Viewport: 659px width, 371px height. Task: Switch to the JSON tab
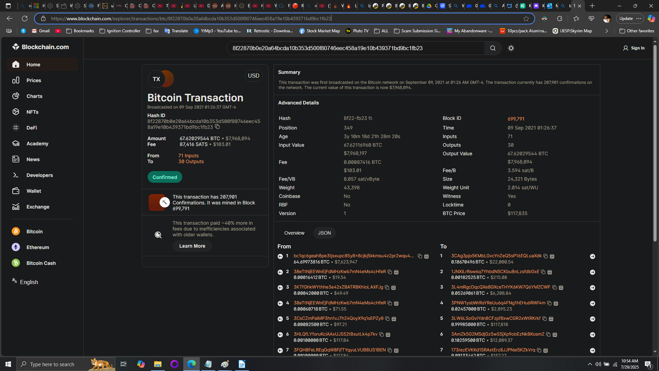[324, 233]
